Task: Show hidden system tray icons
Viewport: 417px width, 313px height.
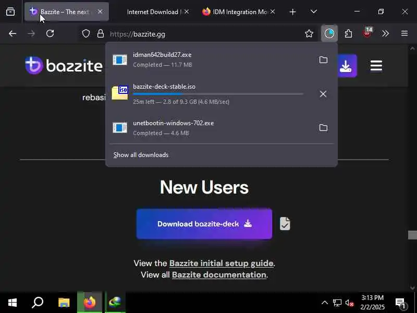Action: pyautogui.click(x=325, y=303)
